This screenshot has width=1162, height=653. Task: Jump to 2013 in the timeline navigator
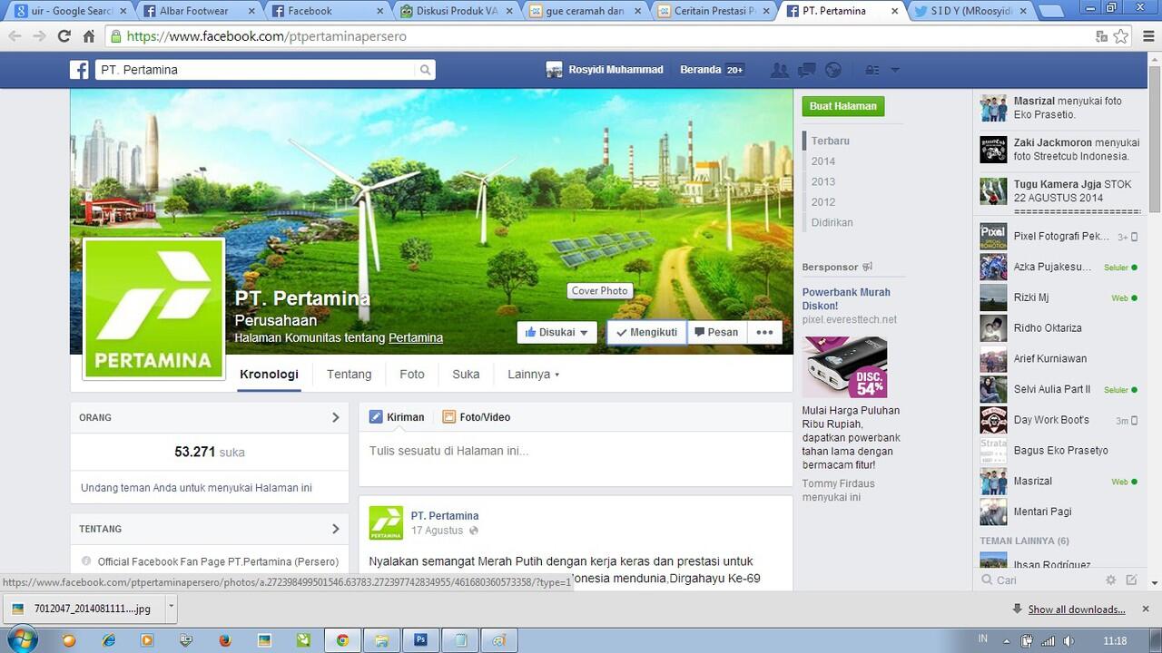pyautogui.click(x=823, y=181)
